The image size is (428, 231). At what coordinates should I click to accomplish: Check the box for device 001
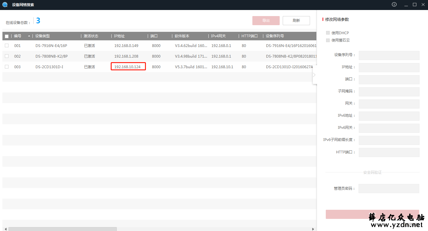(x=7, y=46)
